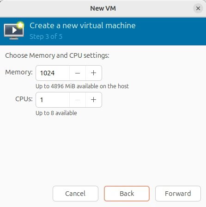Increase CPU count with plus button

click(x=93, y=100)
